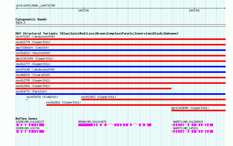Image resolution: width=233 pixels, height=146 pixels.
Task: Select the NAPRT1 NM_145201 gene glyph
Action: pos(192,131)
